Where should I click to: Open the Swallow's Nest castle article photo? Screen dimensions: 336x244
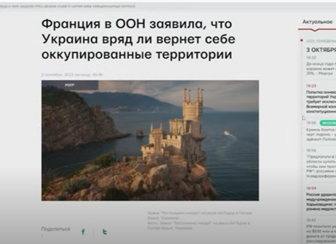pyautogui.click(x=150, y=140)
